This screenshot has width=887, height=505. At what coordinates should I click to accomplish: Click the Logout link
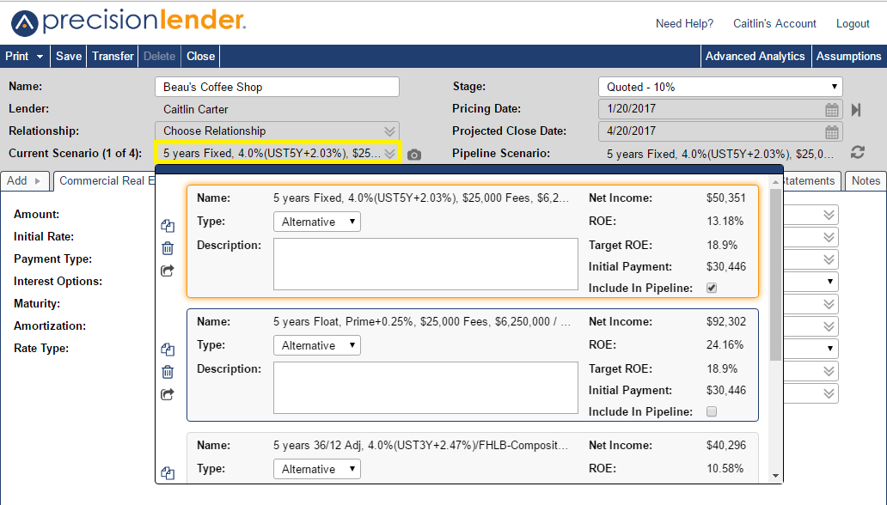click(x=853, y=24)
